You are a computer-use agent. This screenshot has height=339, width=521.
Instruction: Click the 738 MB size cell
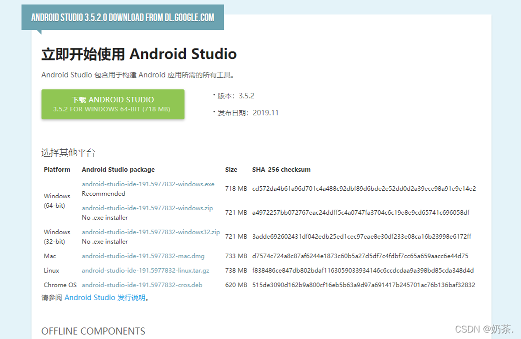point(236,270)
